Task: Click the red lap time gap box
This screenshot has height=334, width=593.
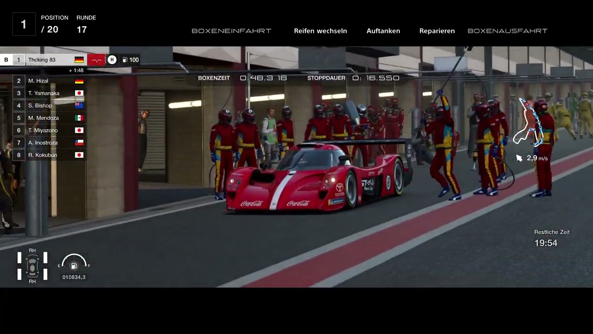Action: [96, 59]
